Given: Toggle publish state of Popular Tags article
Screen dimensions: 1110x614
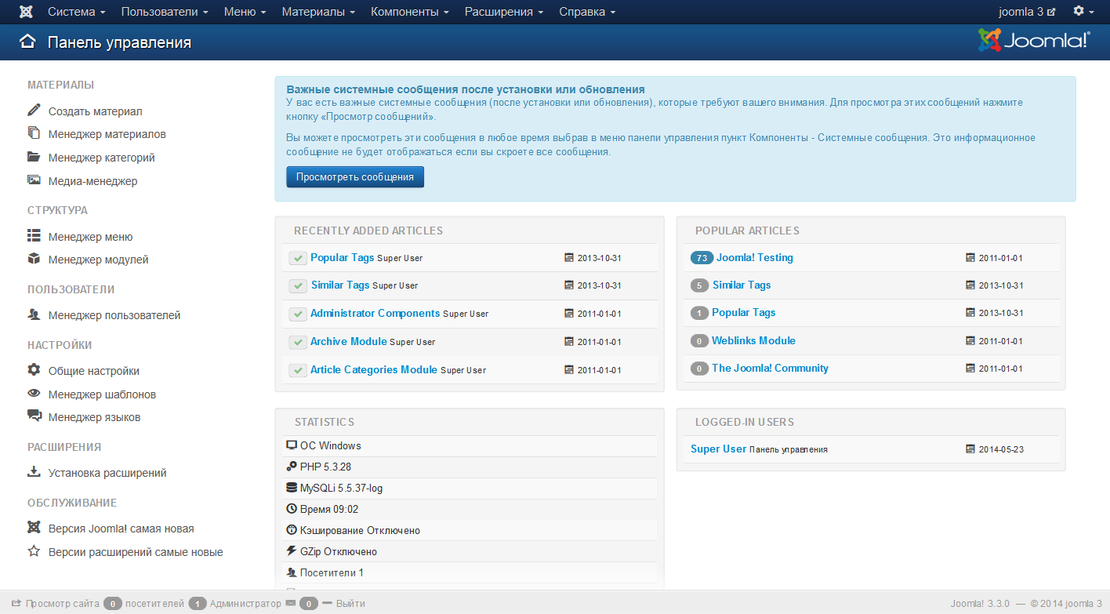Looking at the screenshot, I should tap(297, 257).
